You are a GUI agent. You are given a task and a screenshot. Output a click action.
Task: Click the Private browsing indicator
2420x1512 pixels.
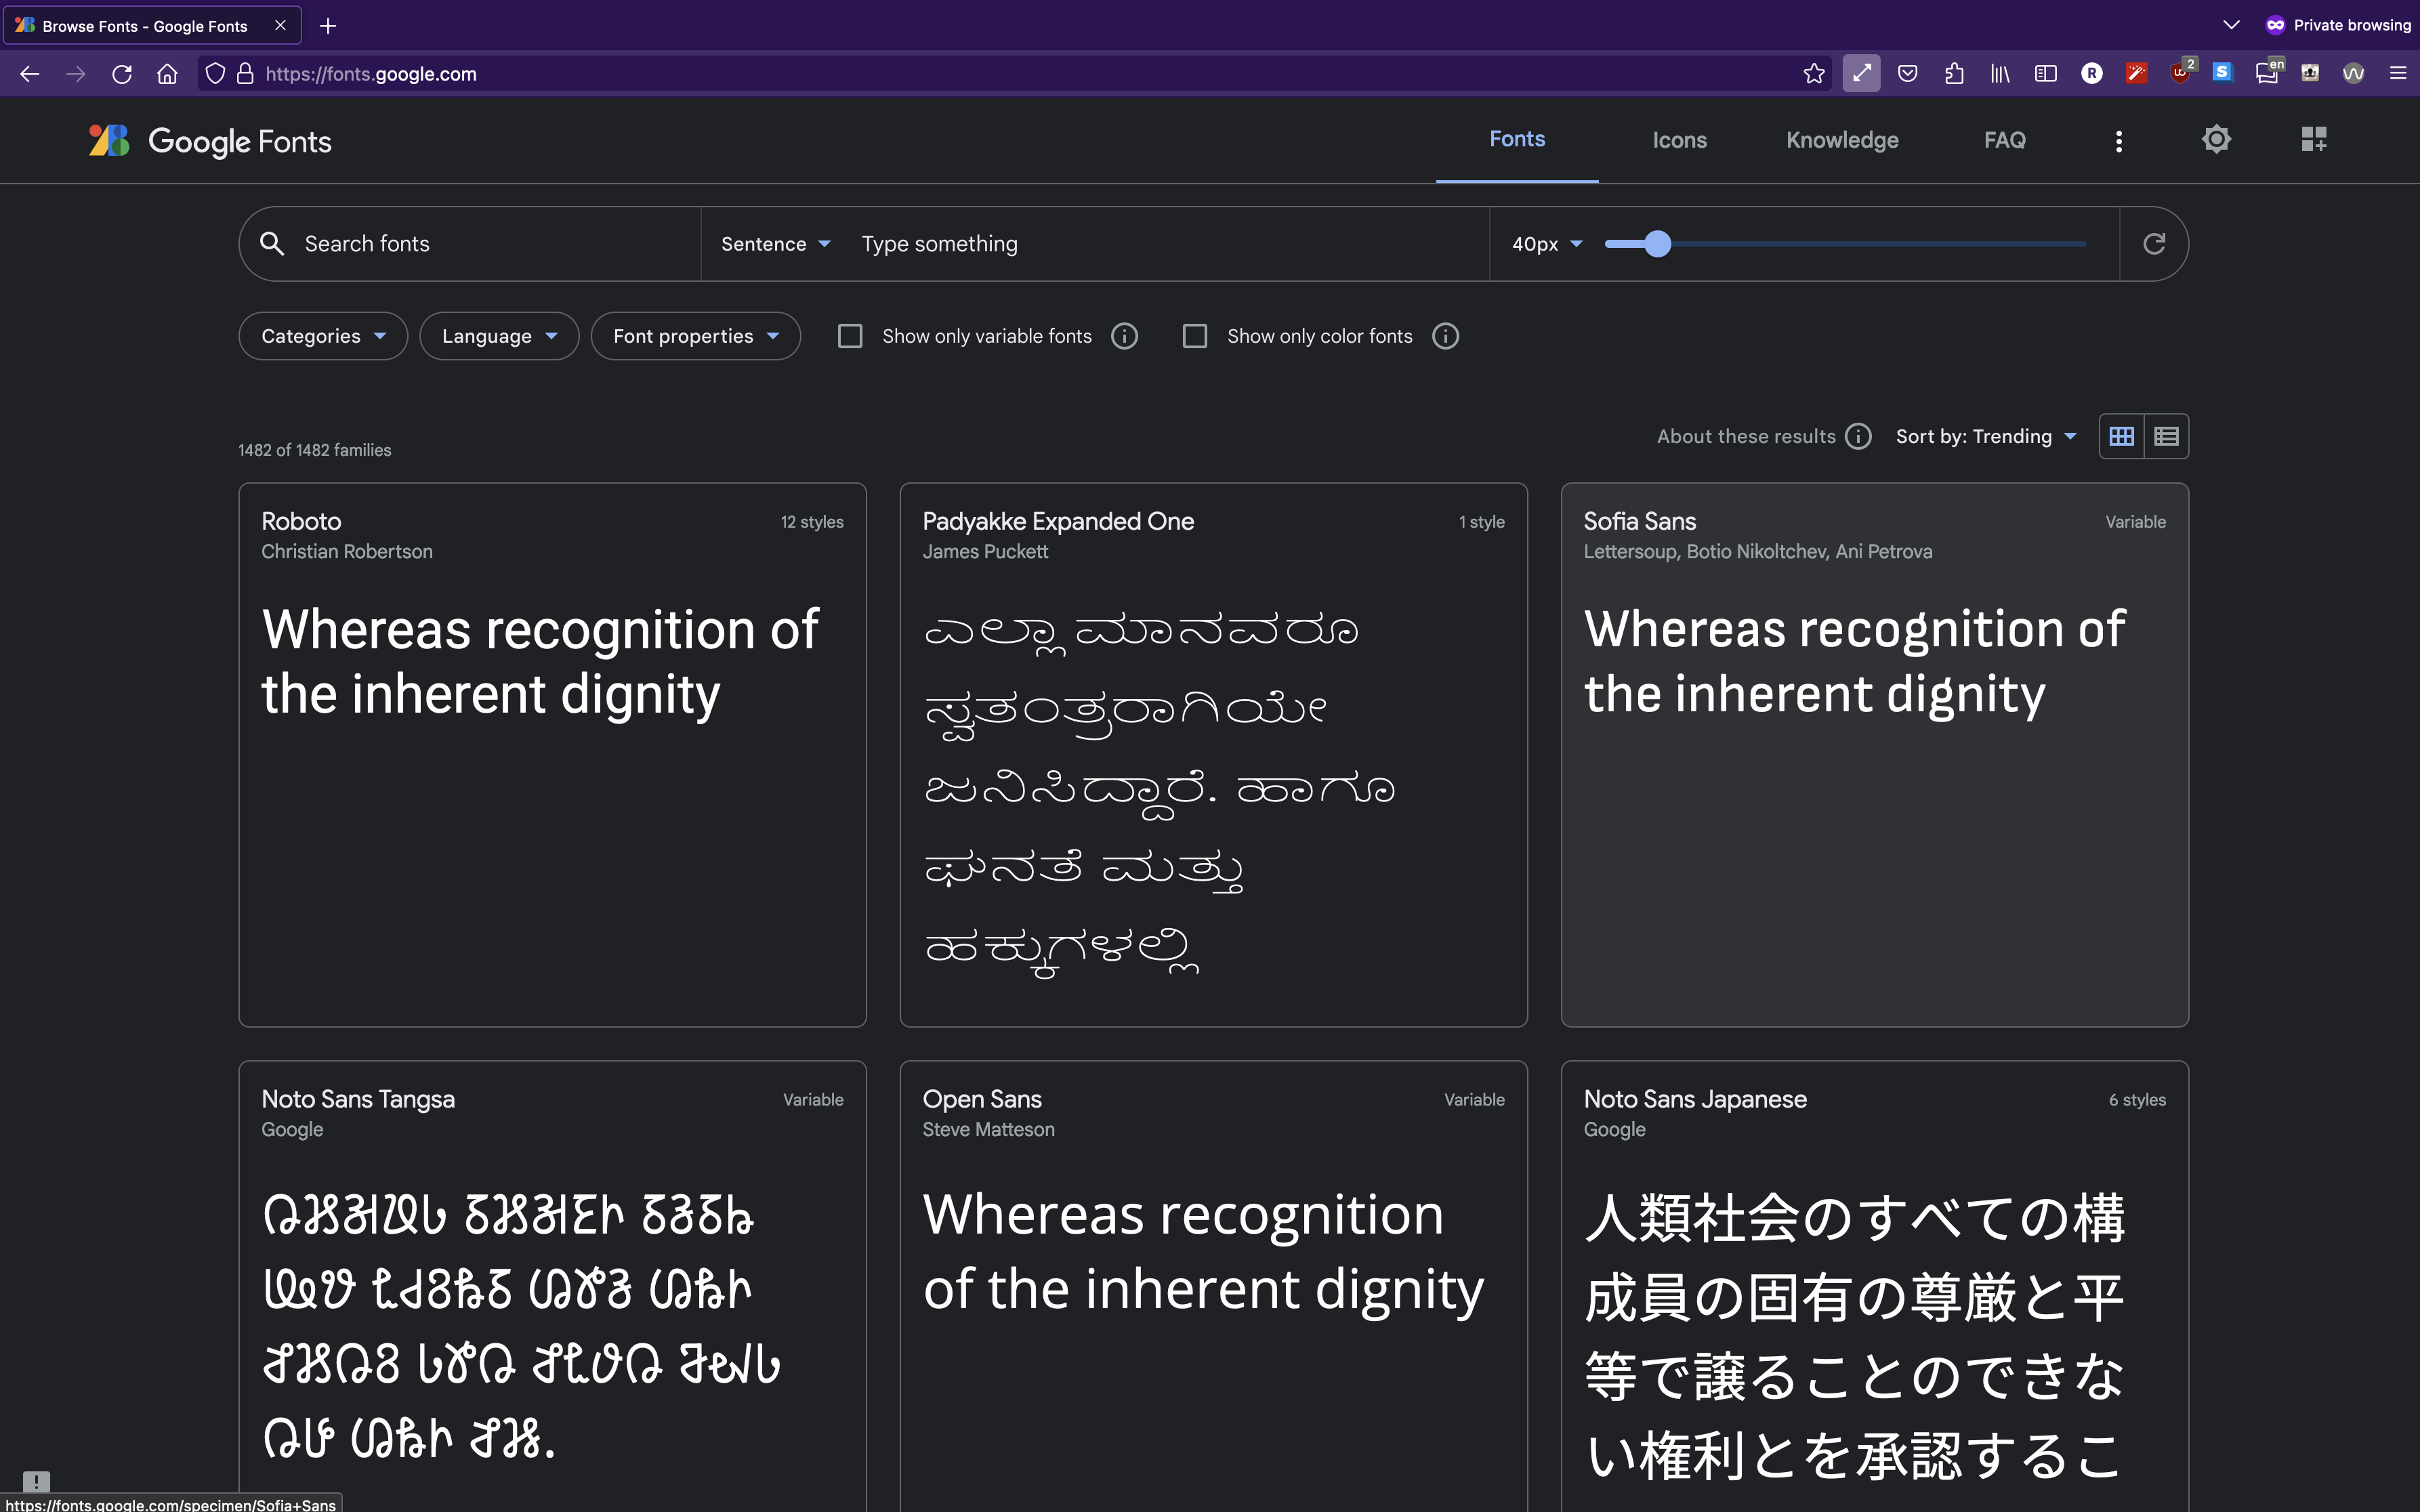pyautogui.click(x=2338, y=25)
